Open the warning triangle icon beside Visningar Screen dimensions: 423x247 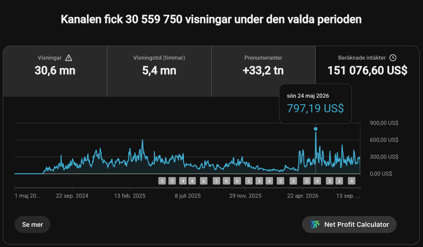click(x=69, y=58)
